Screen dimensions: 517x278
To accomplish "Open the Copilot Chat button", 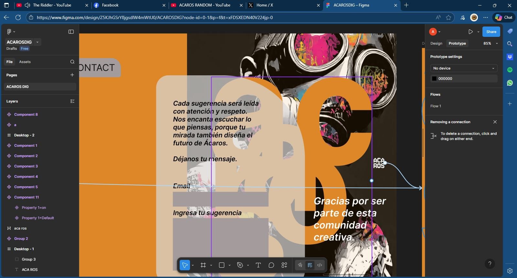I will (504, 17).
